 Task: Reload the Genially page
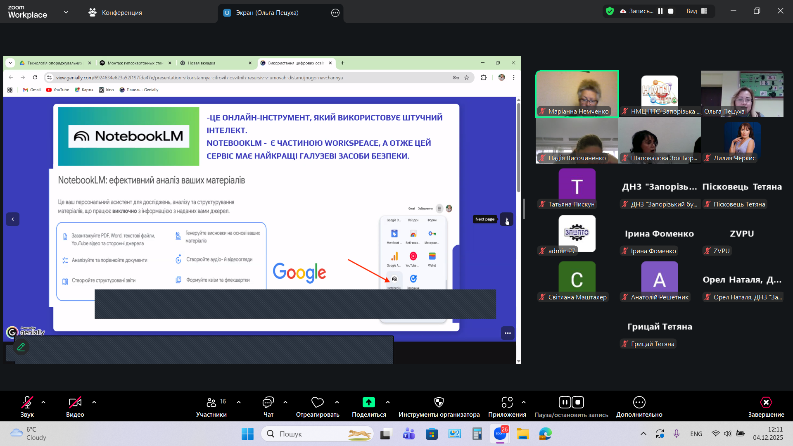[x=35, y=78]
